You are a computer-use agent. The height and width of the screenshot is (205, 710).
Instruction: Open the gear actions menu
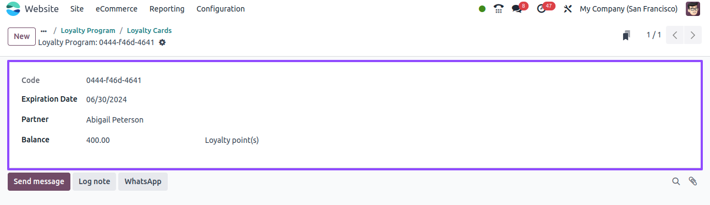162,42
